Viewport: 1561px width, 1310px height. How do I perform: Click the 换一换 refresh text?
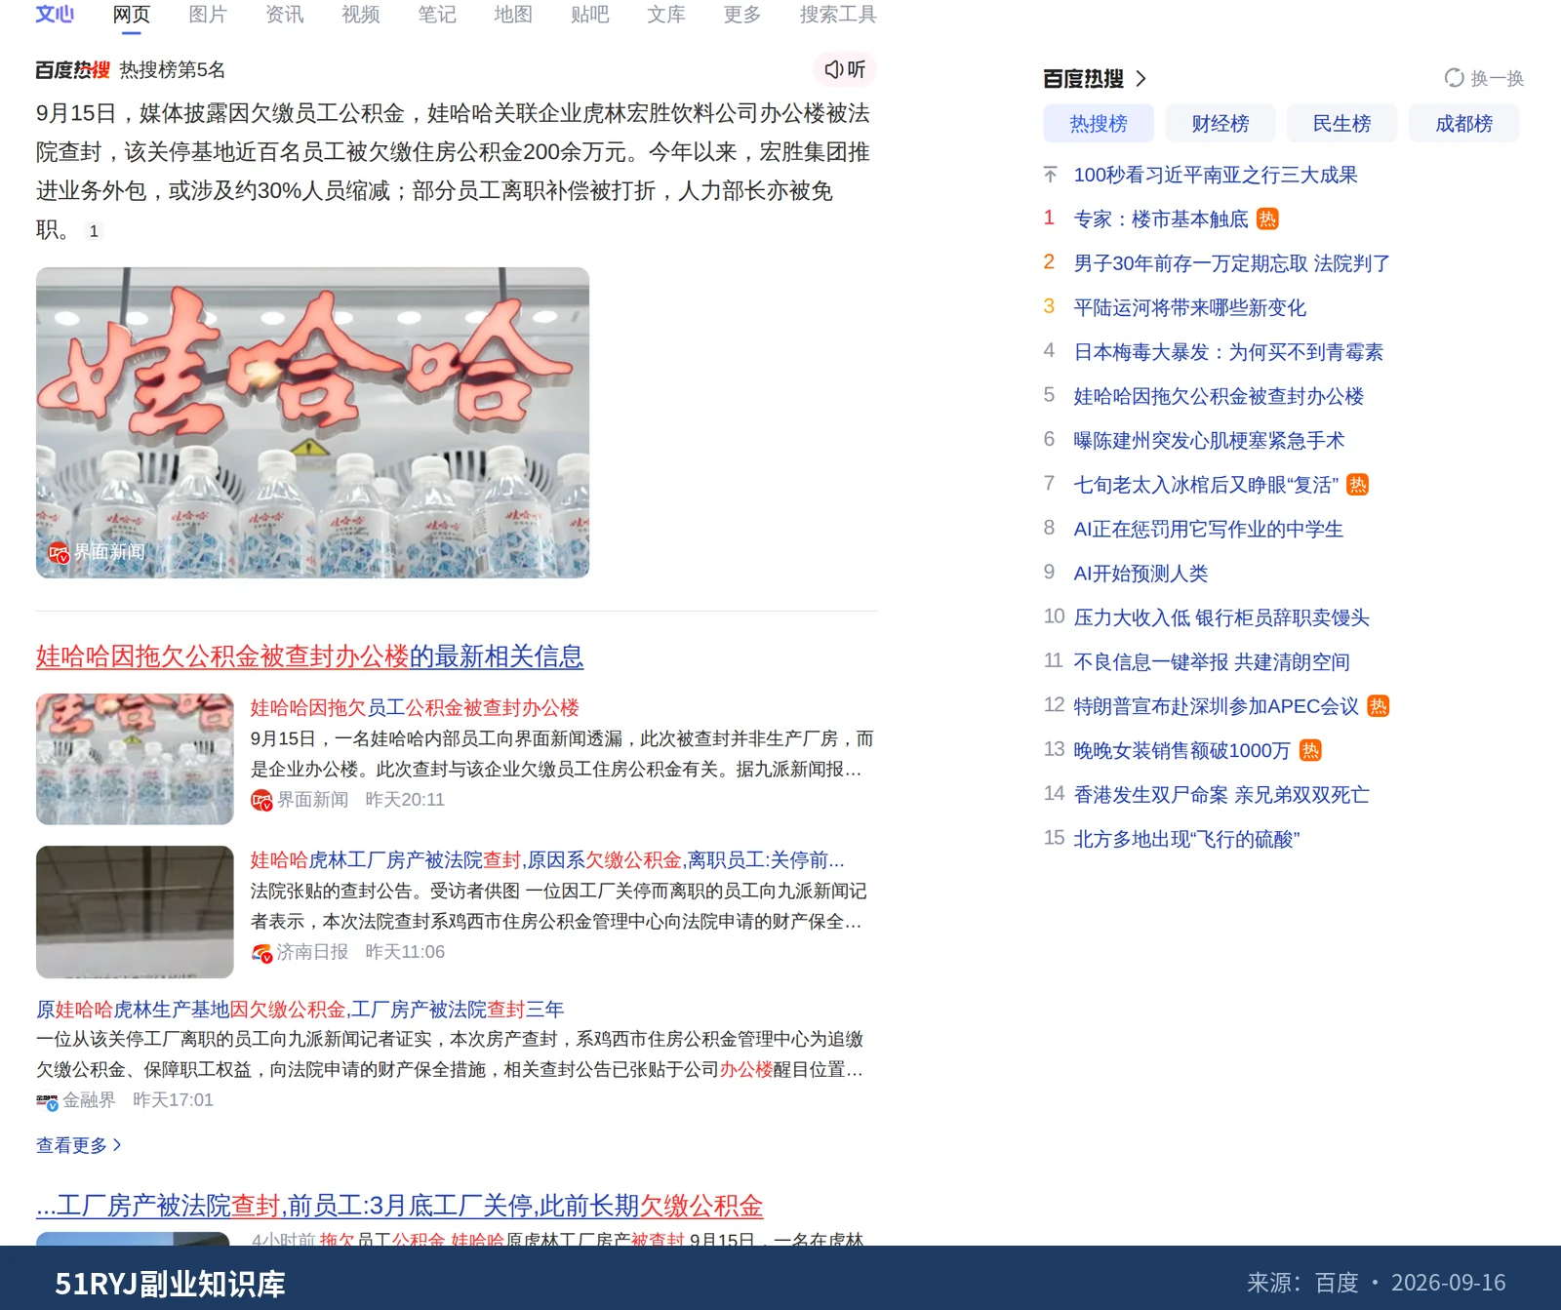(1497, 78)
